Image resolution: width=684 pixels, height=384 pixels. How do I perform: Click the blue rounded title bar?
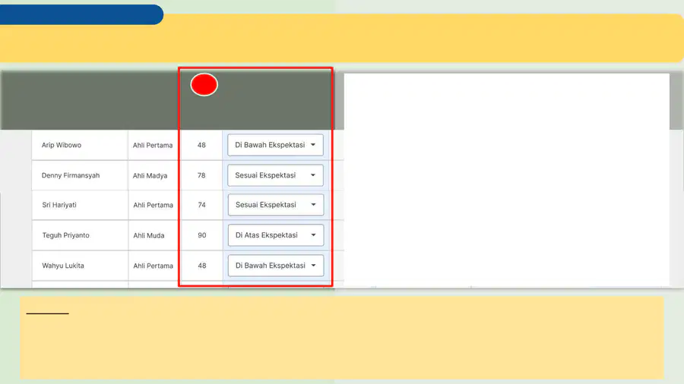pyautogui.click(x=81, y=14)
